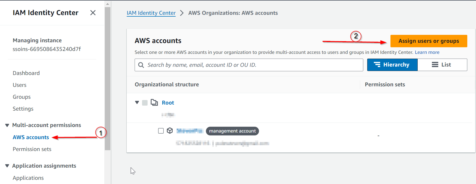The width and height of the screenshot is (476, 184).
Task: Collapse the Root organizational unit tree
Action: point(137,102)
